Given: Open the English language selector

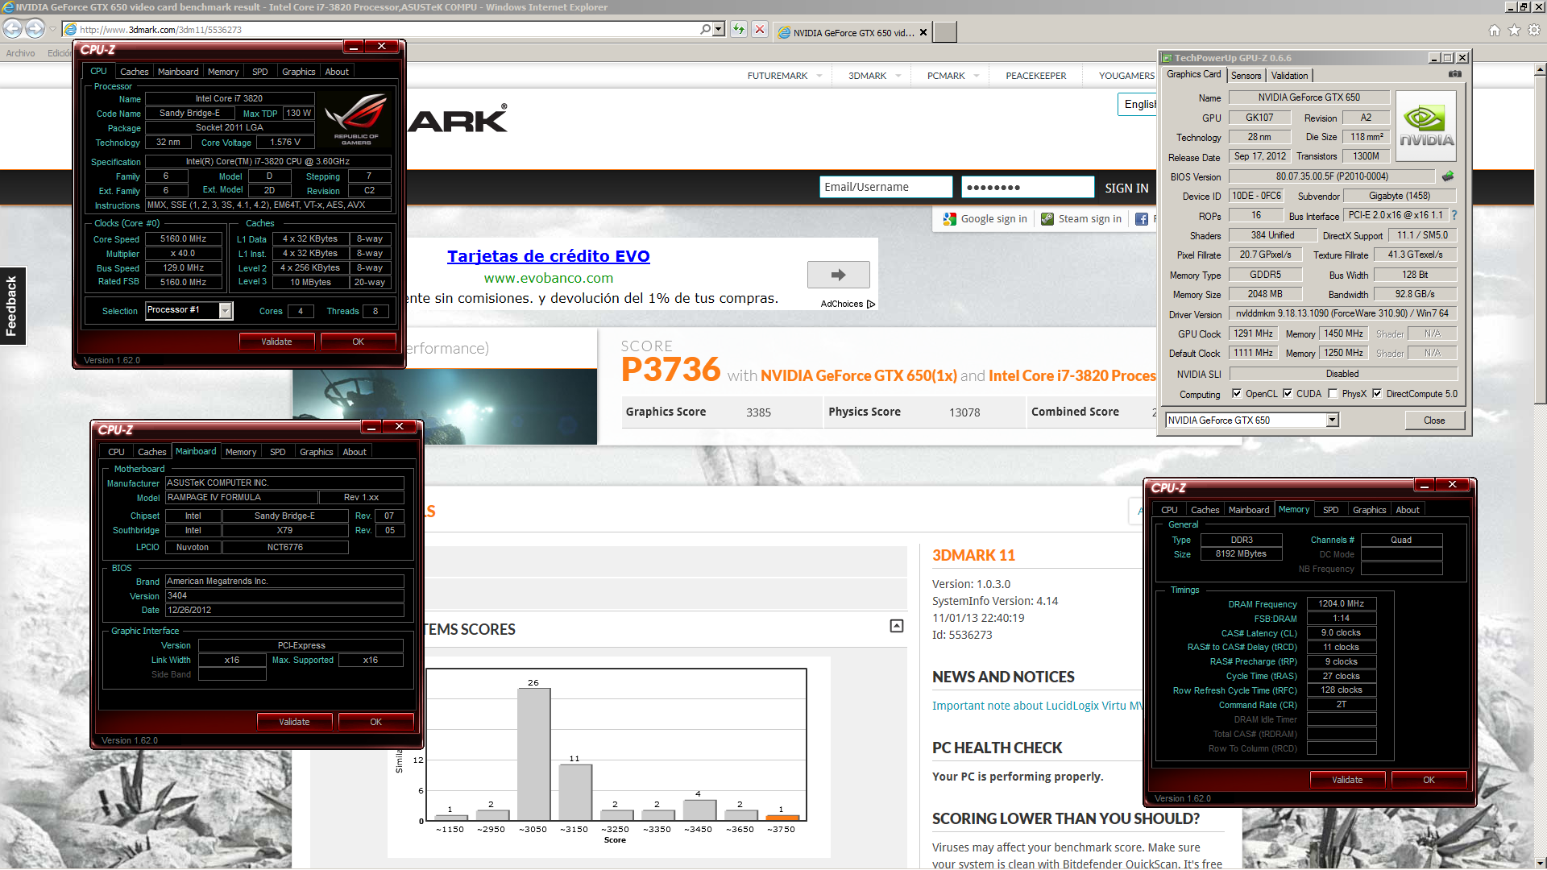Looking at the screenshot, I should pos(1137,104).
